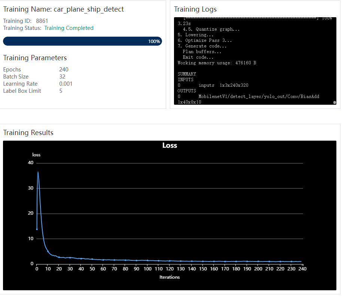Select the Label Box Limit value 5

click(x=61, y=91)
